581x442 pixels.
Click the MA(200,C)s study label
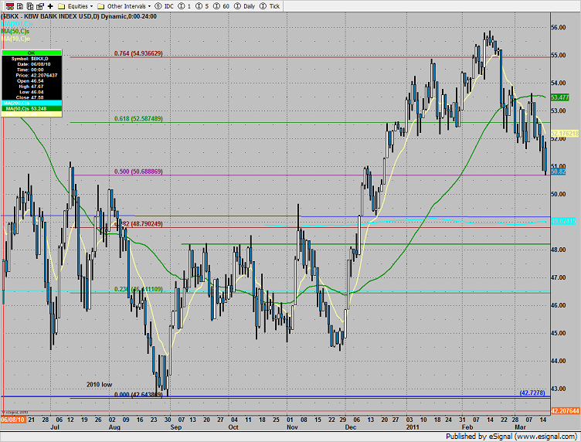pos(17,24)
